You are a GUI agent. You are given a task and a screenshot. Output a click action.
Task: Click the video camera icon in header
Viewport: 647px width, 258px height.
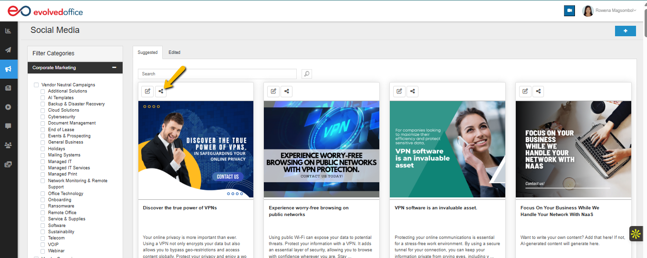point(569,10)
